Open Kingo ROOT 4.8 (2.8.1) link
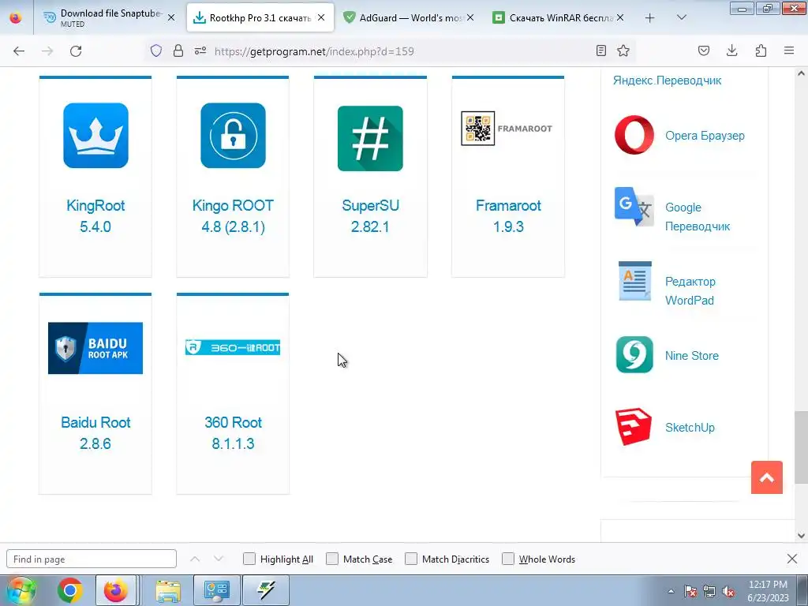 (233, 216)
